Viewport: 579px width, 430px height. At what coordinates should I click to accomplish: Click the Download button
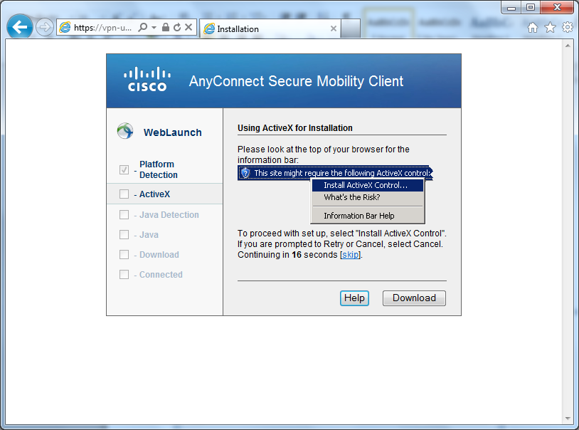point(414,298)
